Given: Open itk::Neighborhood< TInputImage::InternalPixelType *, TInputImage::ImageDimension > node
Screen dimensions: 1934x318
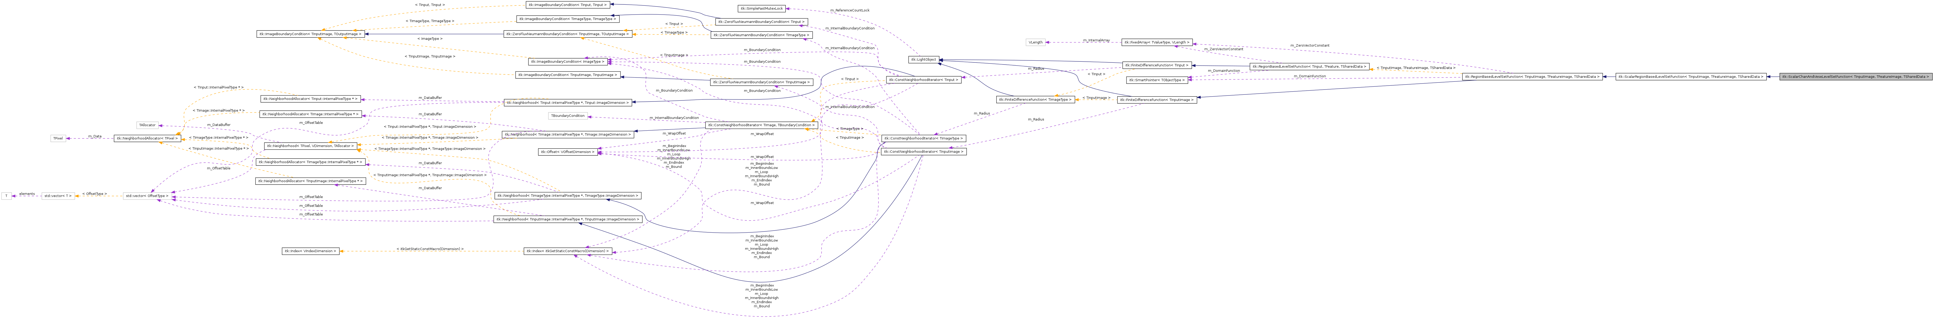Looking at the screenshot, I should pyautogui.click(x=568, y=219).
